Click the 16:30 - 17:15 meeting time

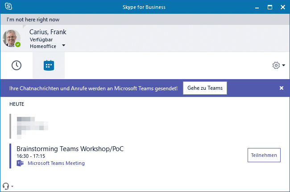(31, 156)
